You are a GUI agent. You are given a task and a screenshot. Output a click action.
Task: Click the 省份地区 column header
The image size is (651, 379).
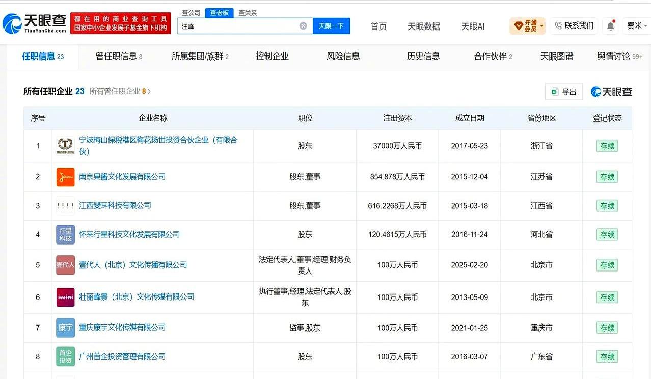coord(541,118)
